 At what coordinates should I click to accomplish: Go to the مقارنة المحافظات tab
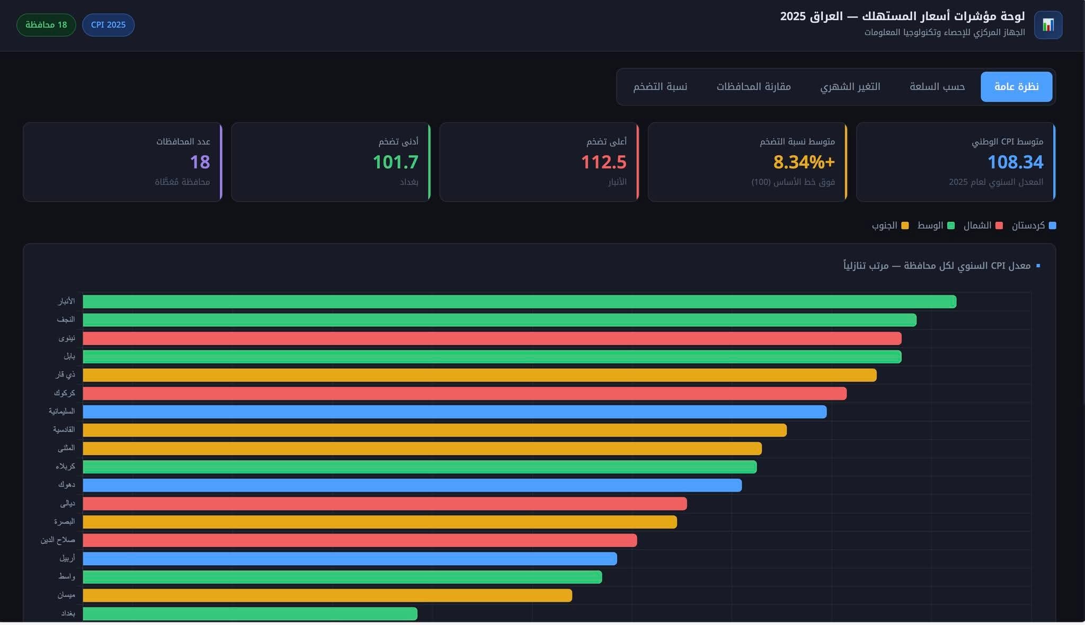point(753,87)
